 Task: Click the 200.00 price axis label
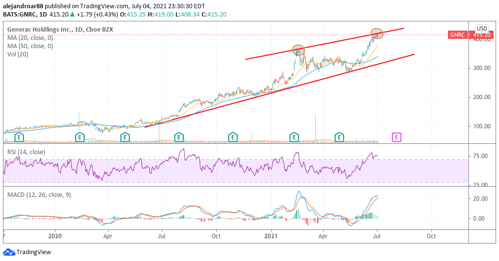click(482, 97)
